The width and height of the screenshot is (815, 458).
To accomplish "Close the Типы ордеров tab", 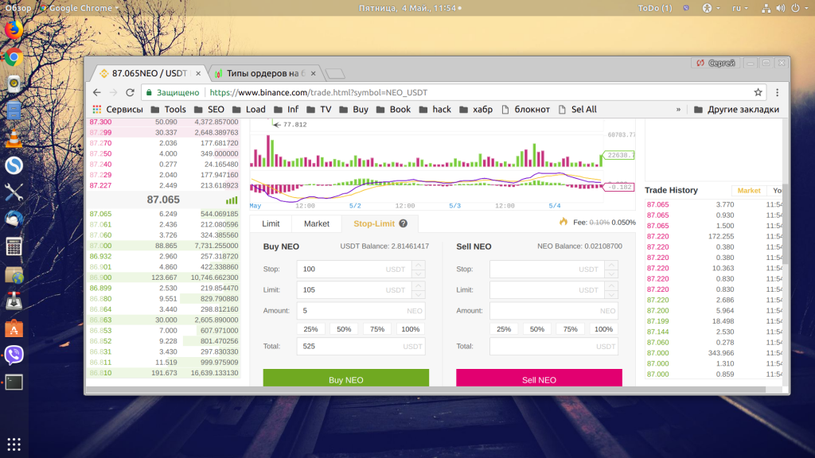I will tap(313, 74).
